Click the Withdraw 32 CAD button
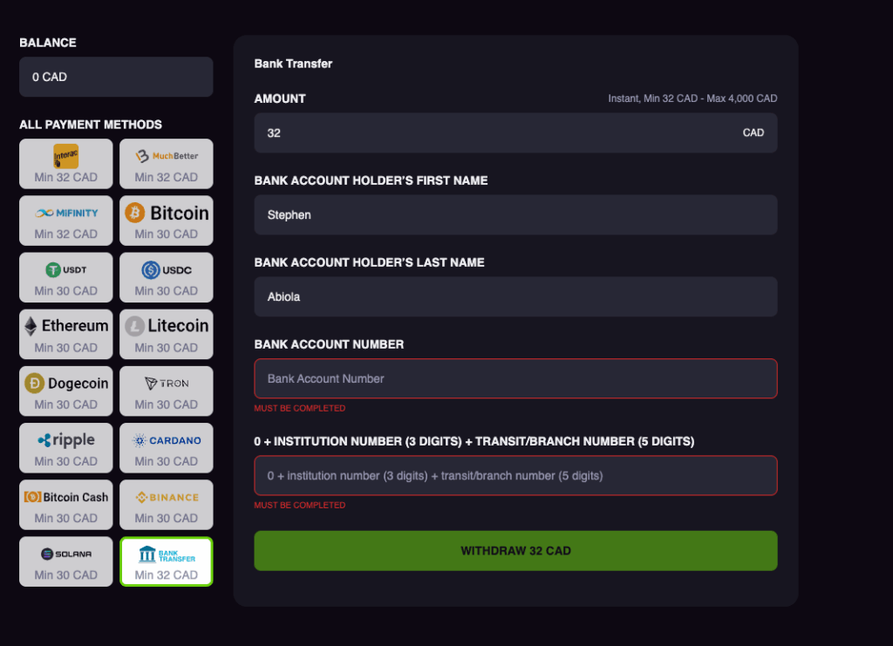This screenshot has height=646, width=893. pos(515,551)
